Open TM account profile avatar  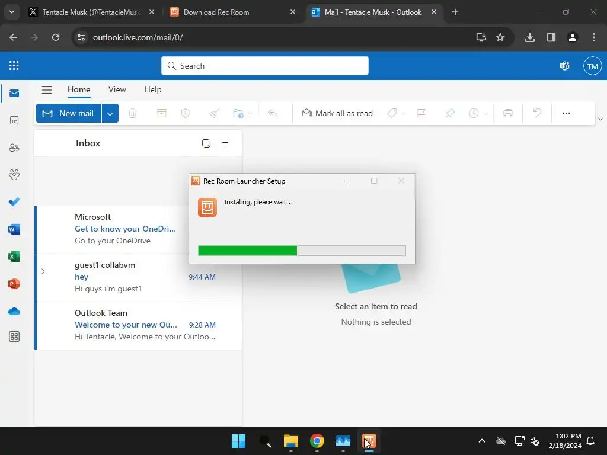click(593, 66)
